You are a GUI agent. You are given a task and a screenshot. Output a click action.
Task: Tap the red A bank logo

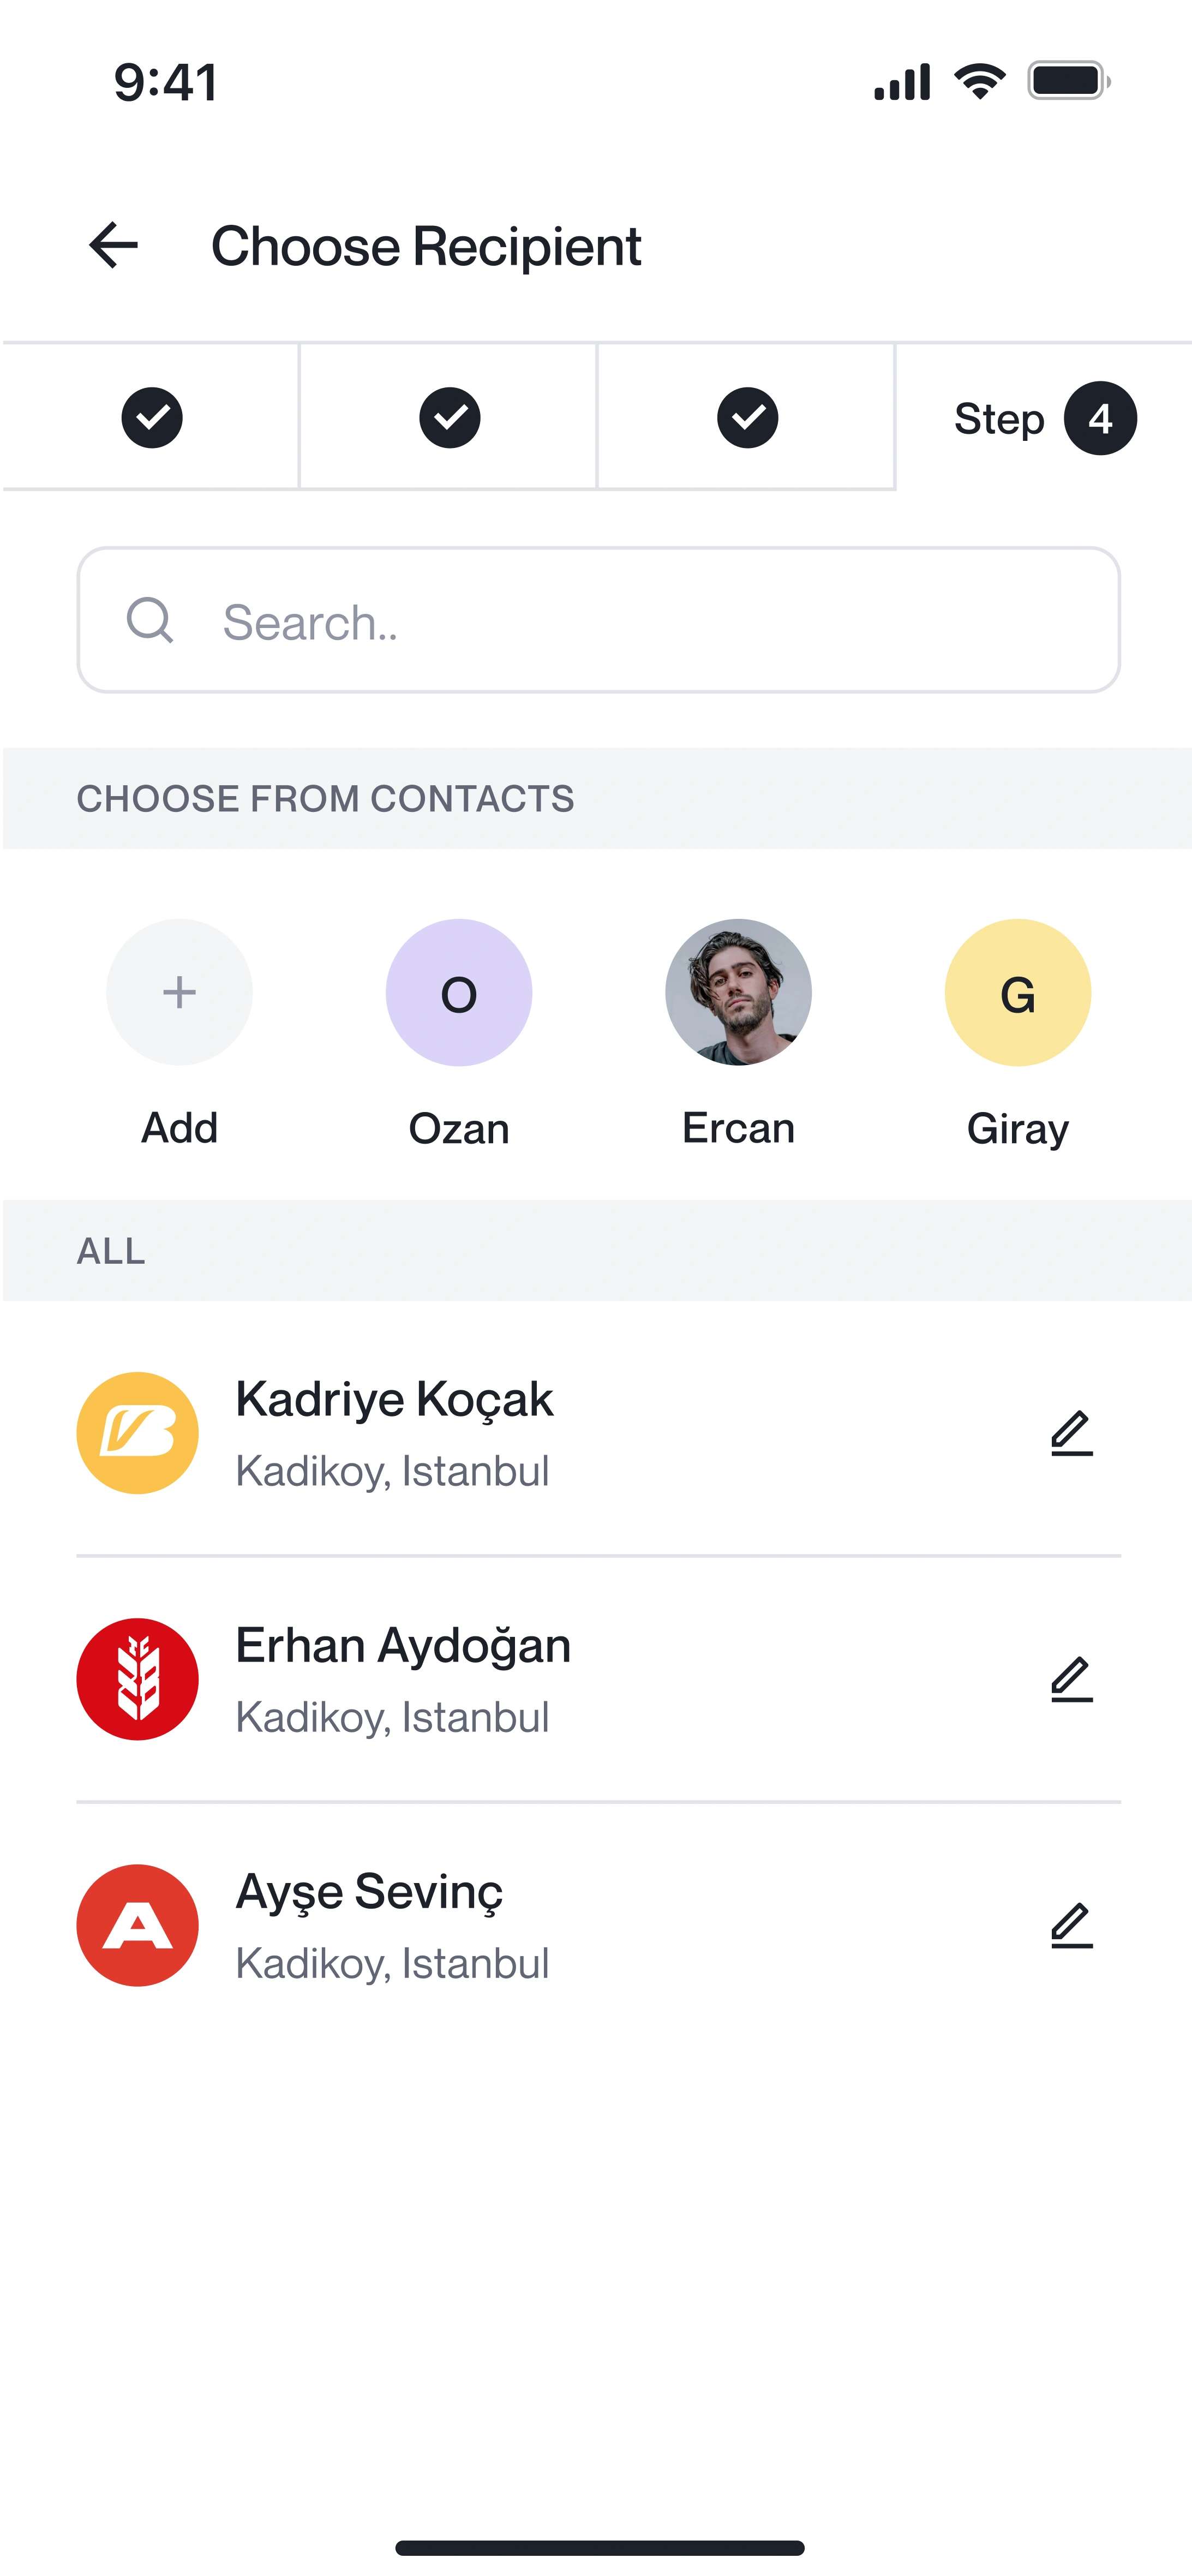tap(138, 1925)
